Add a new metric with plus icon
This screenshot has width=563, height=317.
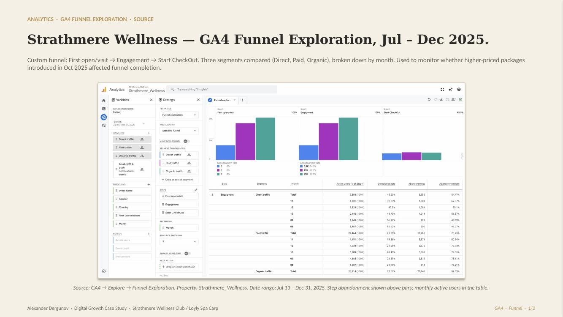(149, 234)
